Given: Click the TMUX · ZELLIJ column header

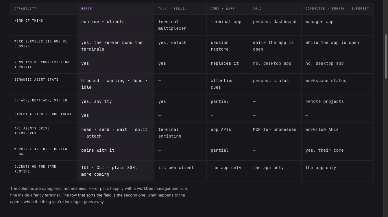Looking at the screenshot, I should pos(180,9).
